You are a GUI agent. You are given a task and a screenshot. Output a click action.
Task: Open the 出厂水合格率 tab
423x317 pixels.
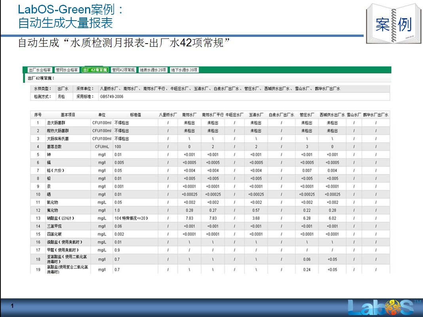[x=40, y=70]
